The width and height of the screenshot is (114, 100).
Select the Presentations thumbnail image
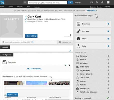pyautogui.click(x=37, y=83)
